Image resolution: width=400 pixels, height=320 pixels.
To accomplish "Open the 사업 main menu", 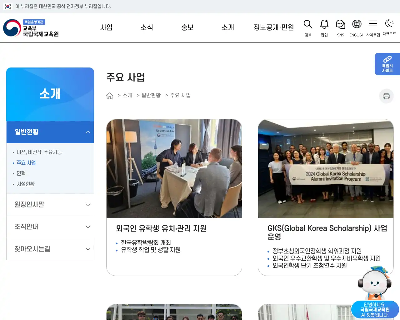I will click(x=106, y=27).
